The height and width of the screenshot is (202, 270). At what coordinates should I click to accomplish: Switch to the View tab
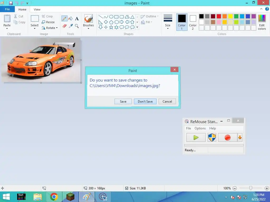tap(37, 9)
